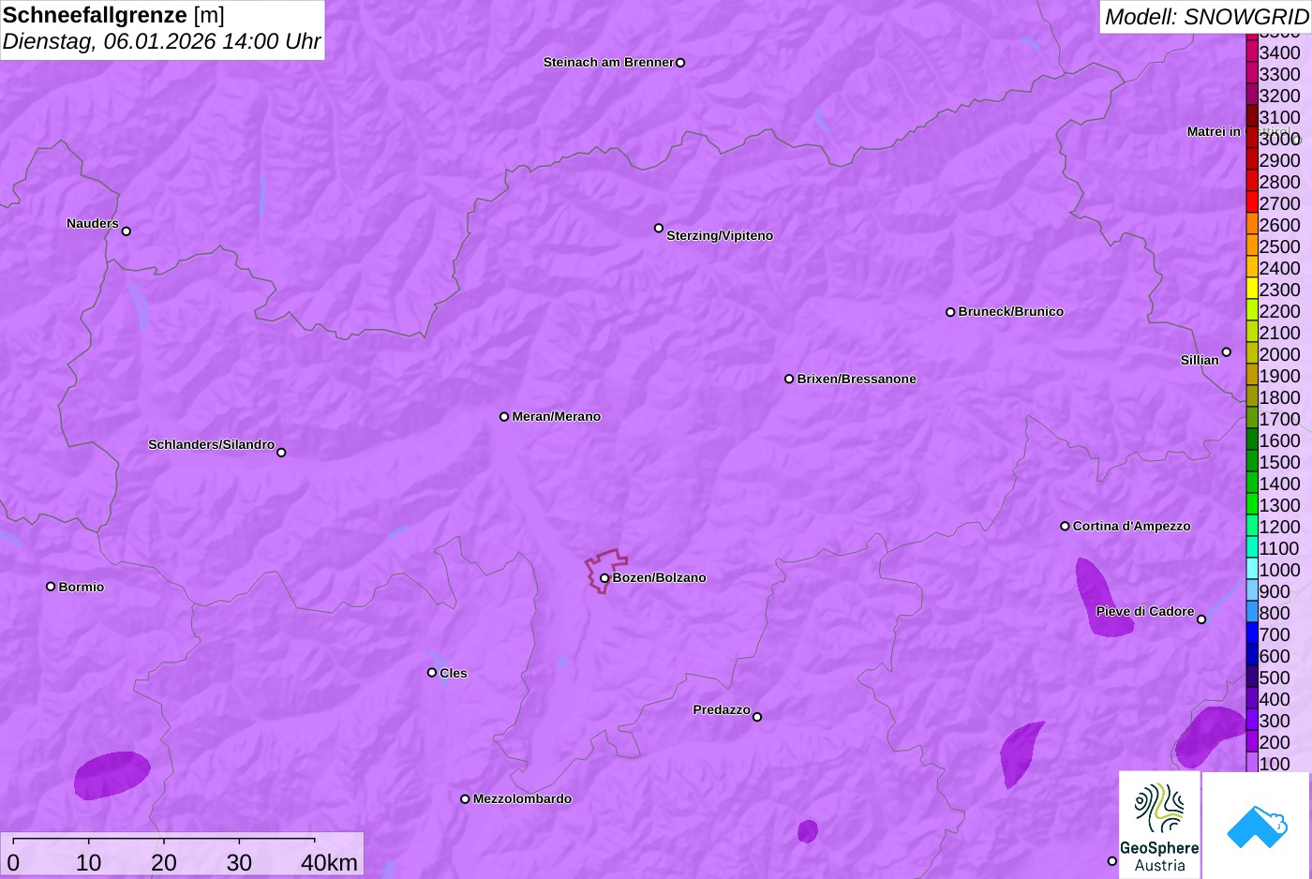Select the Bormio location dot
This screenshot has height=879, width=1312.
pyautogui.click(x=51, y=587)
